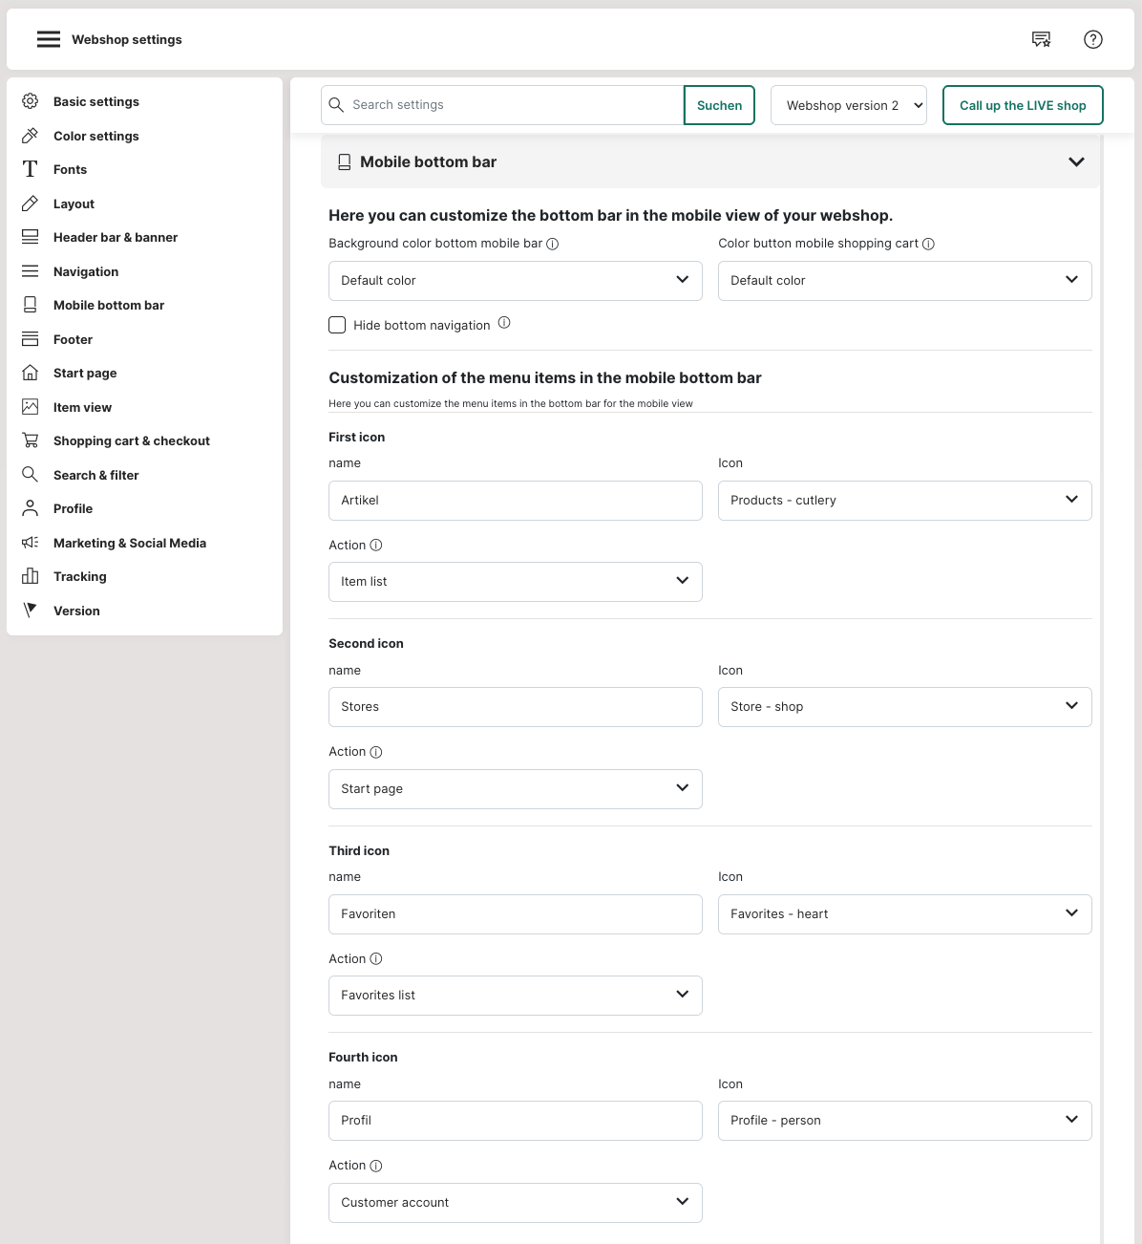Expand the Products - cutlery icon dropdown
1142x1244 pixels.
904,501
